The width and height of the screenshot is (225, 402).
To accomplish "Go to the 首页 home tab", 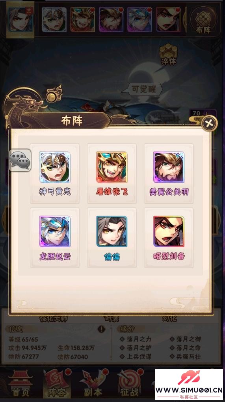I will coord(20,383).
